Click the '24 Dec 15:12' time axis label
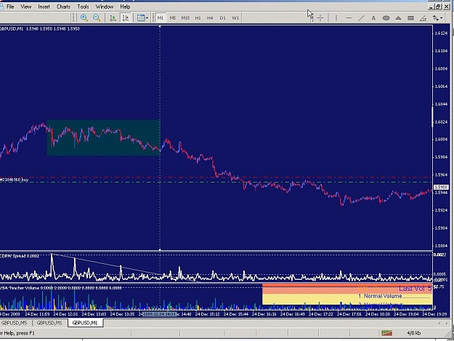The image size is (454, 341). [208, 314]
